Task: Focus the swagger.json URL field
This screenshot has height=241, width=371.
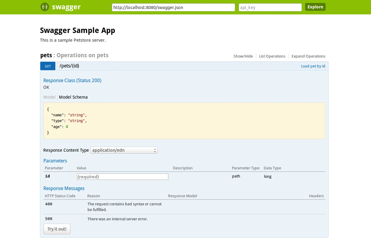Action: (x=173, y=7)
